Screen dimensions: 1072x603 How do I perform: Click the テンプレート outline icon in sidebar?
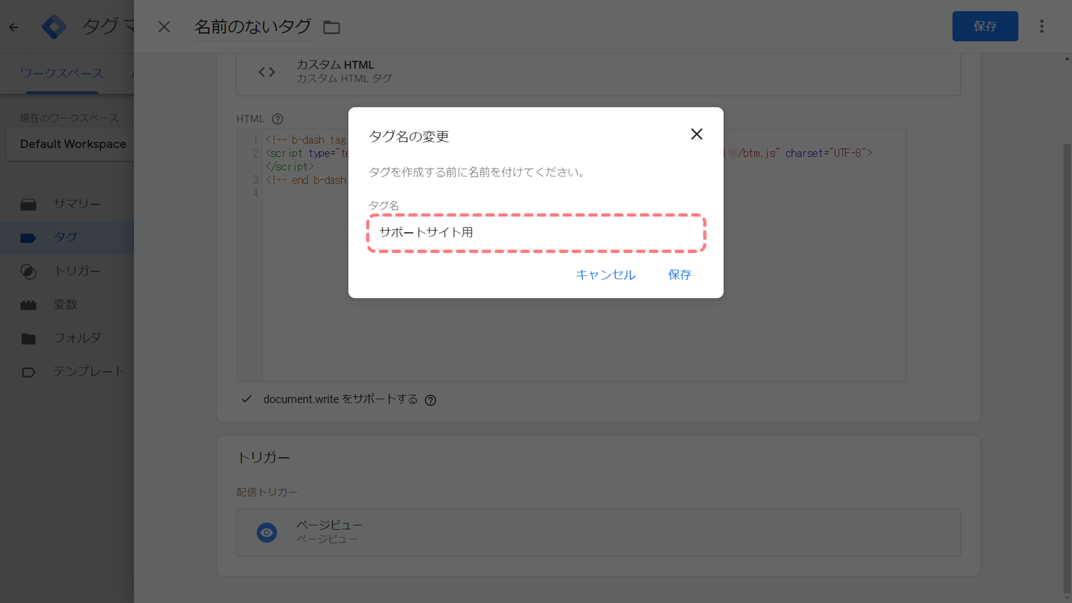(28, 372)
